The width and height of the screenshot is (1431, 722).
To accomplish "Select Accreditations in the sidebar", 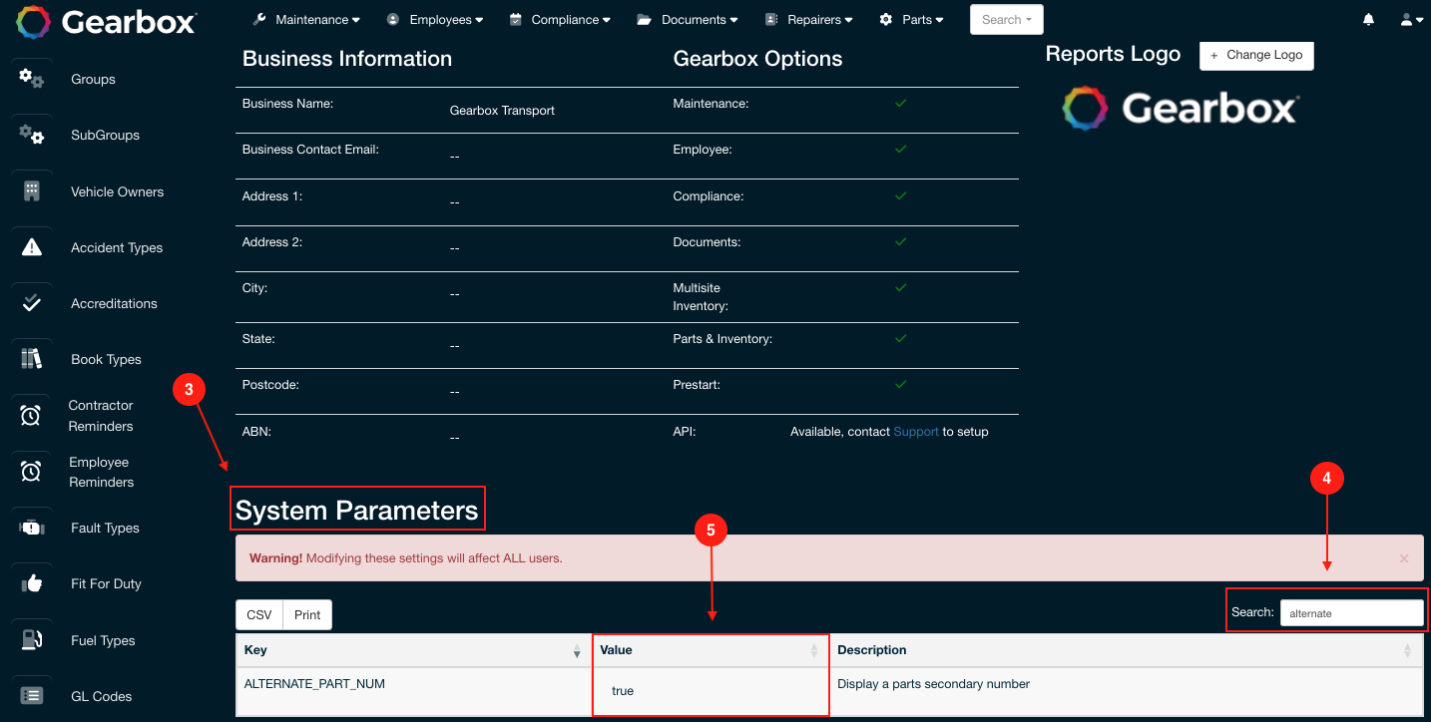I will point(114,303).
